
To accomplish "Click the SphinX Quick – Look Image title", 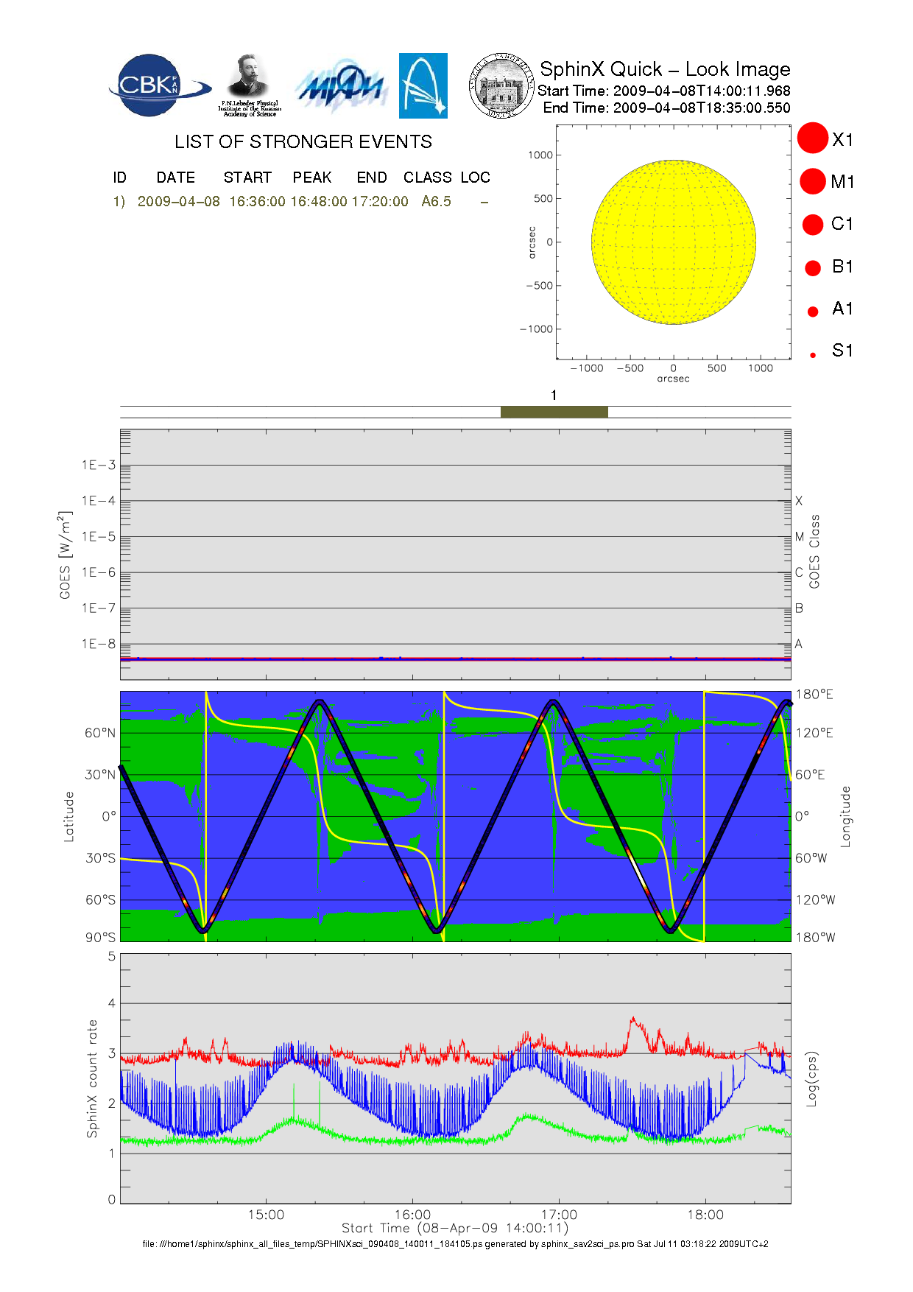I will click(x=664, y=69).
